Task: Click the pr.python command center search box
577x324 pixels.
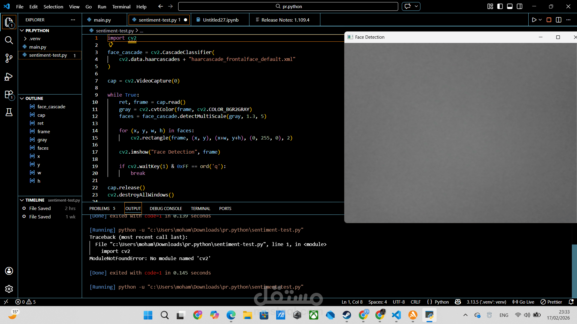Action: [288, 6]
